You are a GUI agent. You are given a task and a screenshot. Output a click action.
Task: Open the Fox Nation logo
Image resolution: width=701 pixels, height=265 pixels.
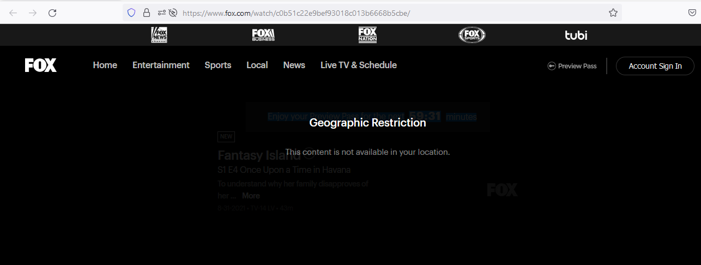[x=367, y=35]
